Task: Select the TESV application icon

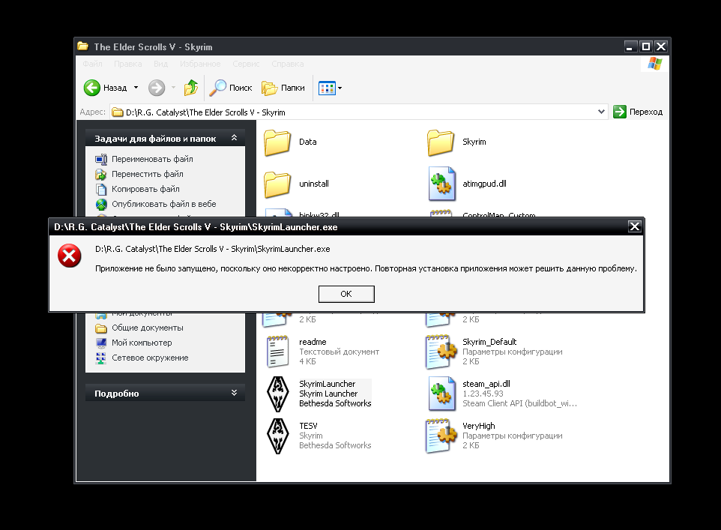Action: [x=278, y=436]
